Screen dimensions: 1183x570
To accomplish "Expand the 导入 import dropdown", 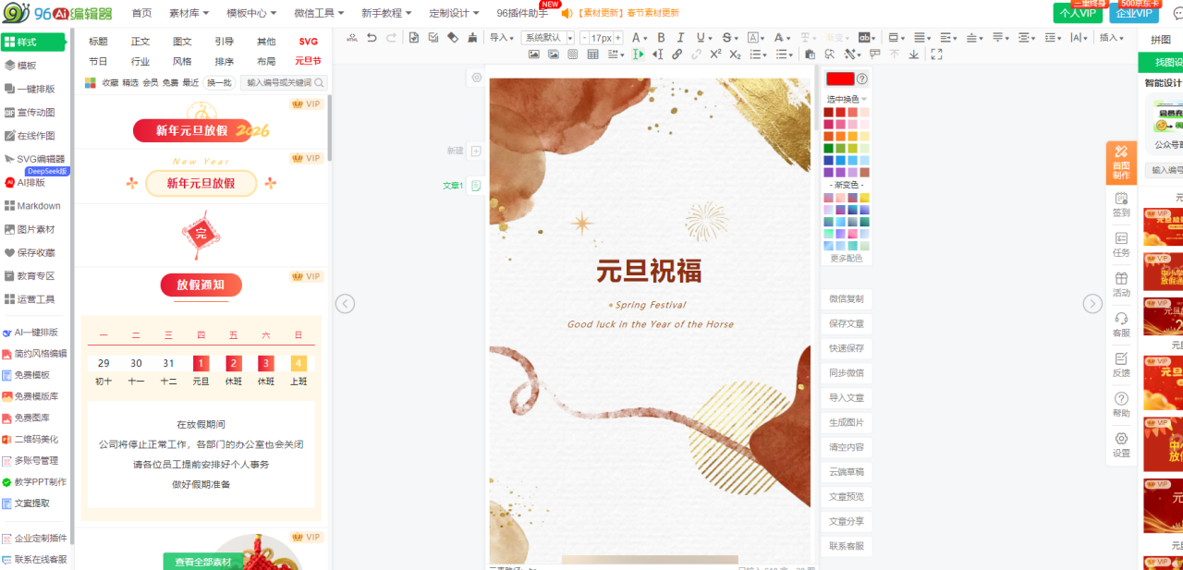I will tap(502, 38).
